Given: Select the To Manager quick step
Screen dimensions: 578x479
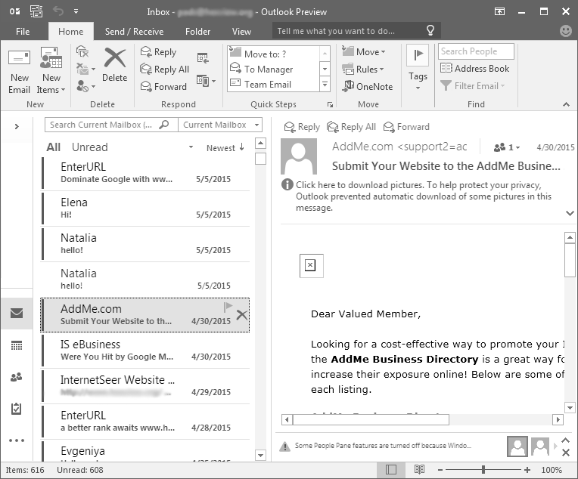Looking at the screenshot, I should 273,70.
